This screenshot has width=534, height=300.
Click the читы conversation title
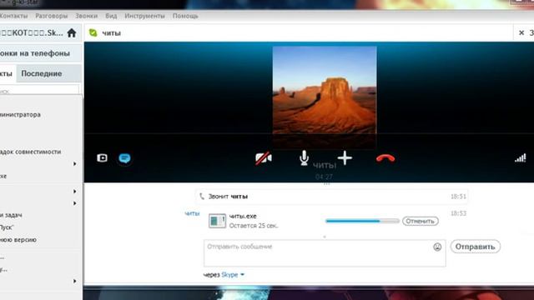(111, 33)
